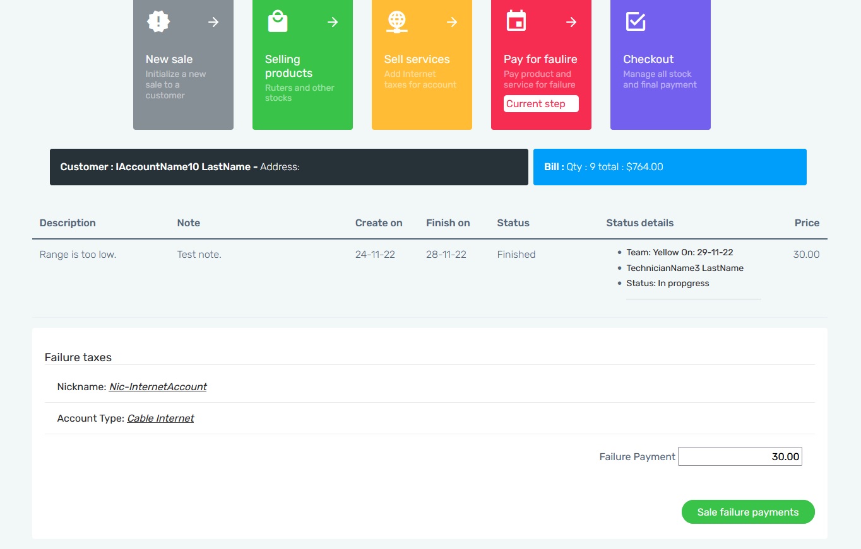
Task: Click the Failure taxes heading
Action: 78,357
